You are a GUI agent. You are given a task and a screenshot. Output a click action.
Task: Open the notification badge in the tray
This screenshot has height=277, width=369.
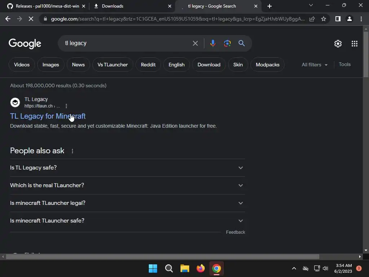click(x=359, y=268)
